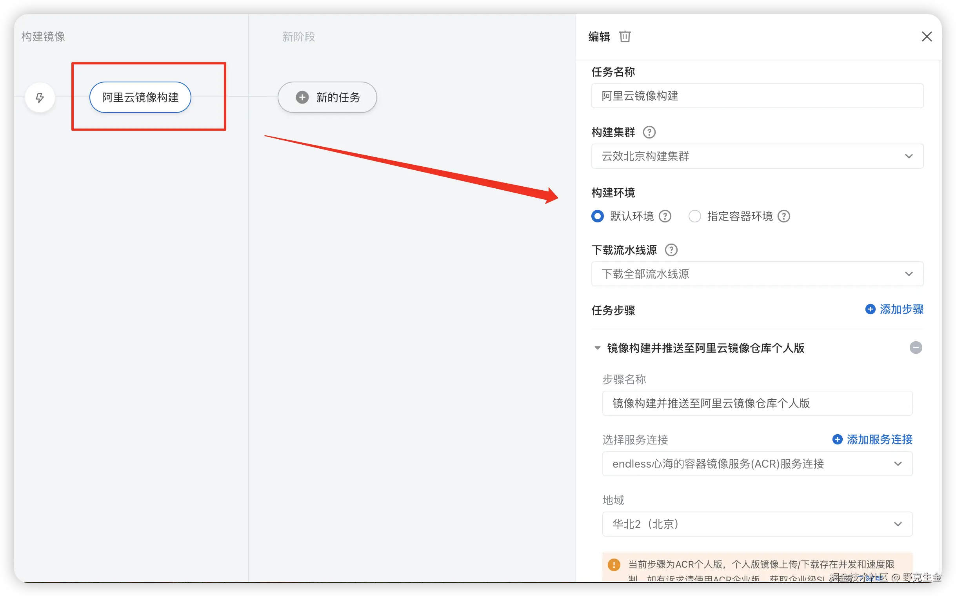Click the 任务名称 input field
Image resolution: width=956 pixels, height=597 pixels.
pyautogui.click(x=757, y=96)
